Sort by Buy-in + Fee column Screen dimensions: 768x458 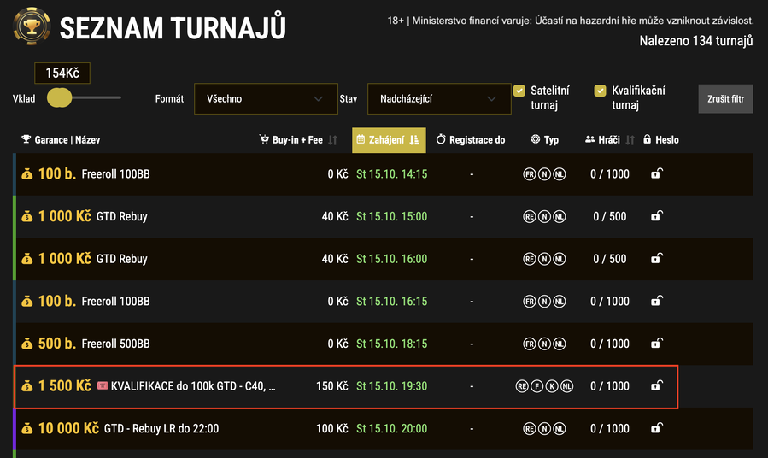click(x=298, y=140)
